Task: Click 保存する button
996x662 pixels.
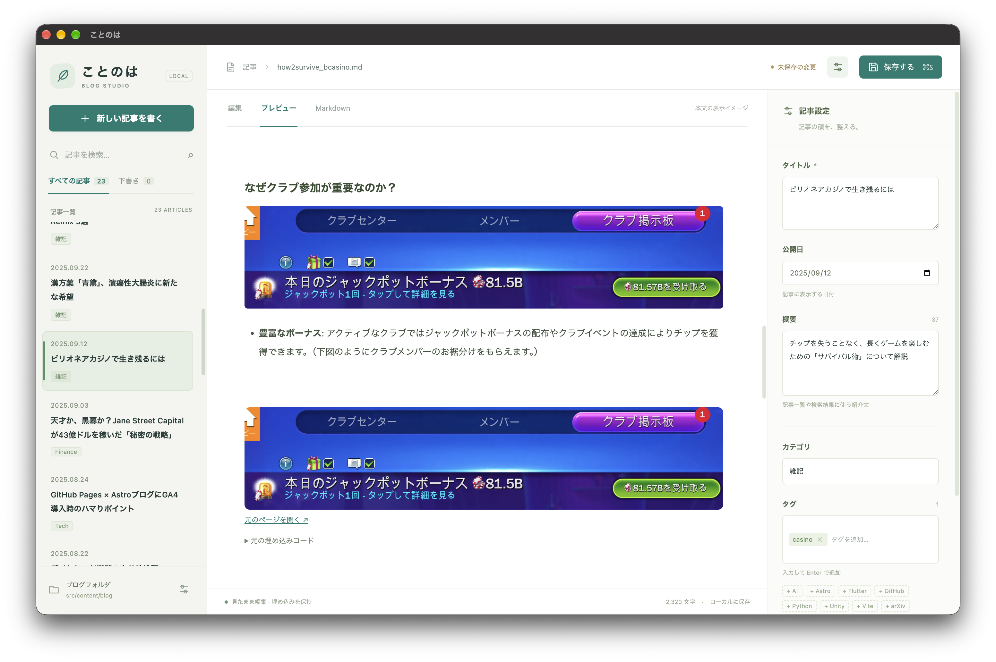Action: point(900,67)
